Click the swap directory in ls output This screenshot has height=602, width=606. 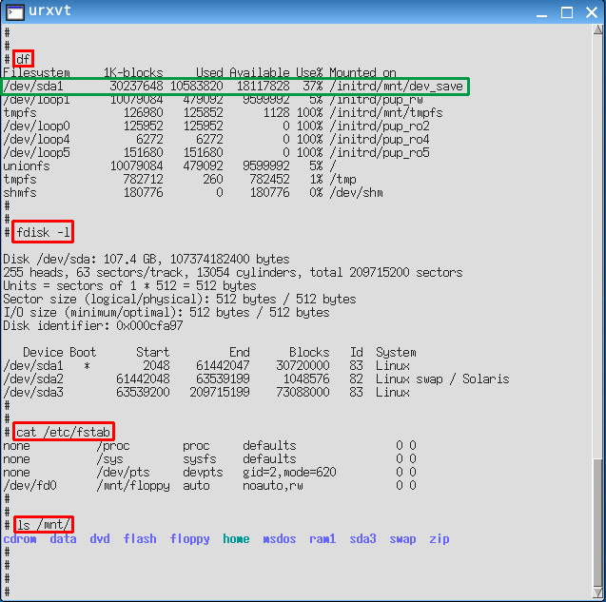402,539
